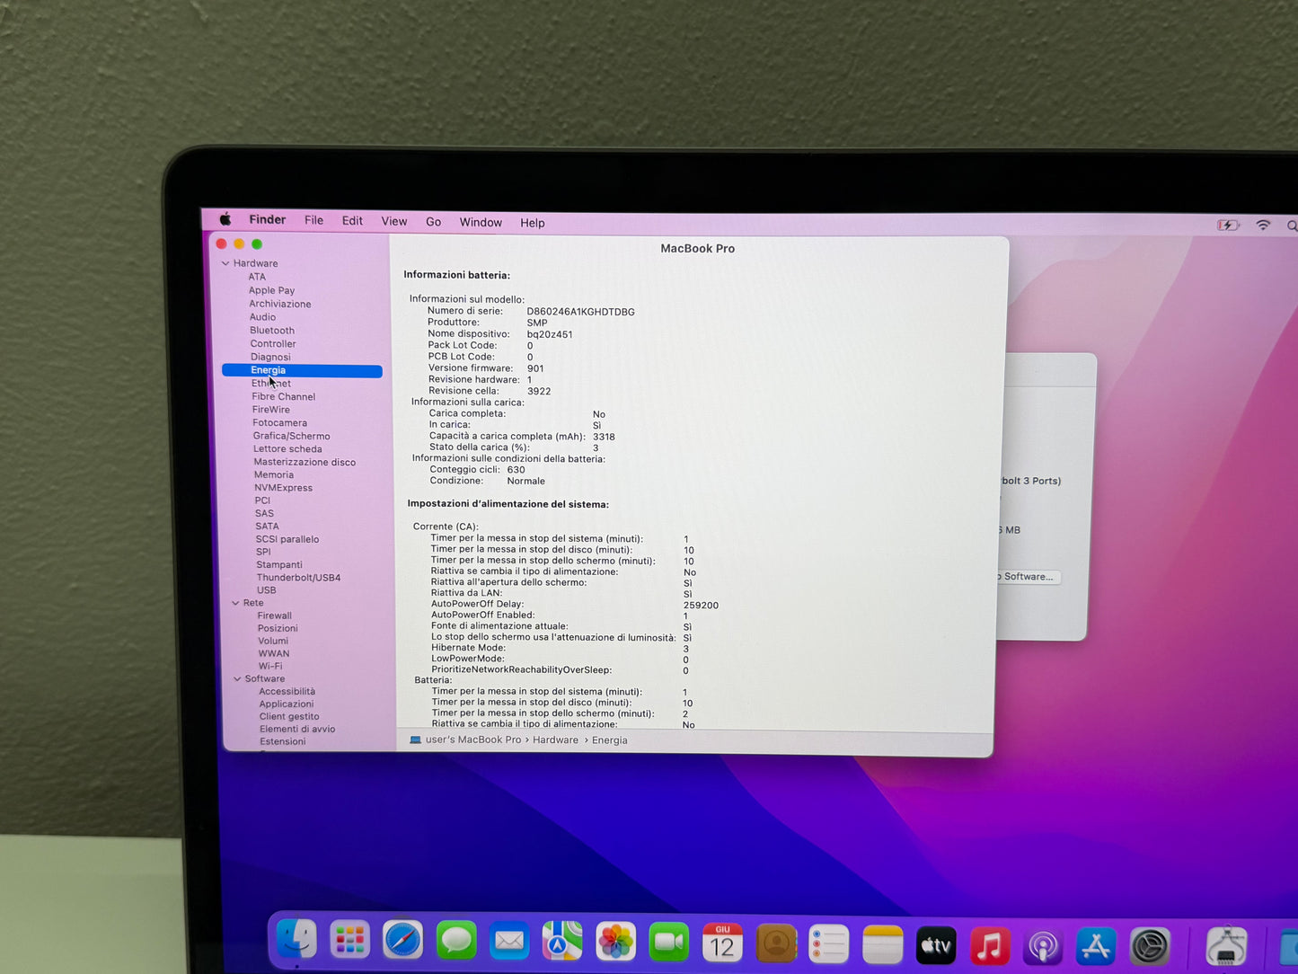Screen dimensions: 1298x974
Task: Open Mail app in the Dock
Action: (509, 942)
